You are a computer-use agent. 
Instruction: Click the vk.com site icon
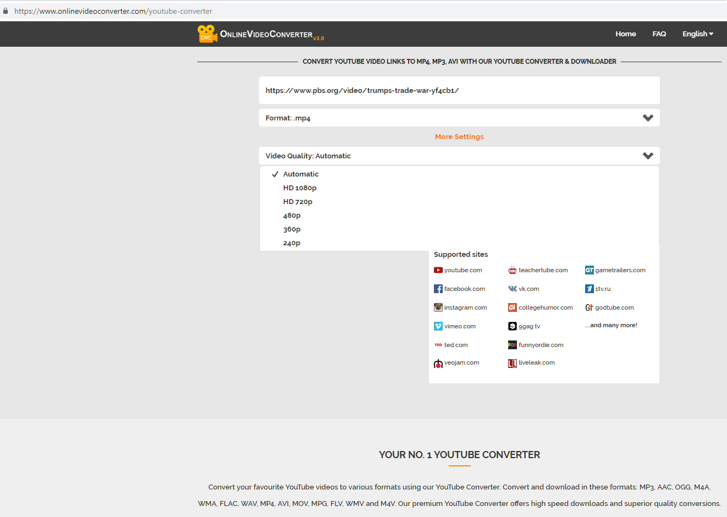click(x=513, y=289)
